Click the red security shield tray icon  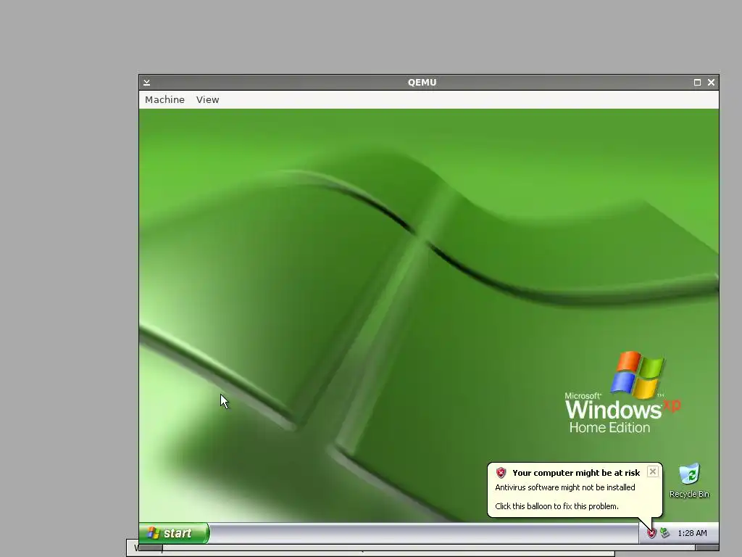(651, 533)
